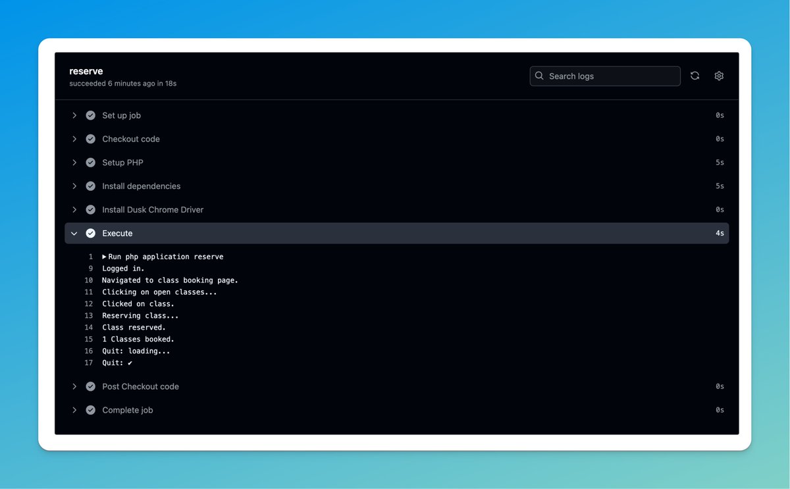The height and width of the screenshot is (489, 790).
Task: Click line number 14 in the log
Action: (89, 328)
